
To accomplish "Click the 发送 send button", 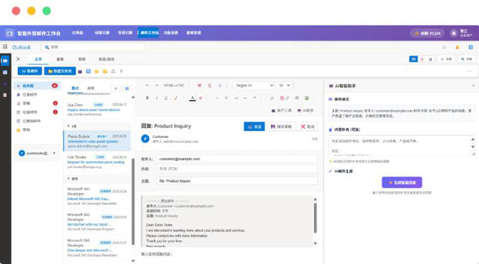I will (x=254, y=127).
